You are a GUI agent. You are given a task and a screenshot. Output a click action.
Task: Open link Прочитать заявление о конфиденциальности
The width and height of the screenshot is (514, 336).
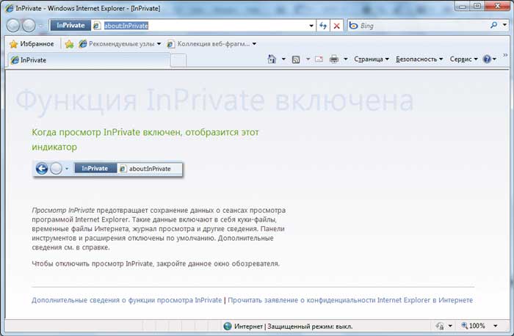[x=350, y=300]
